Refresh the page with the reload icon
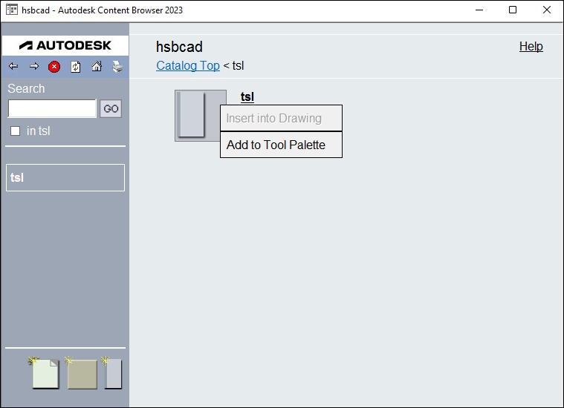The height and width of the screenshot is (408, 564). click(x=76, y=67)
